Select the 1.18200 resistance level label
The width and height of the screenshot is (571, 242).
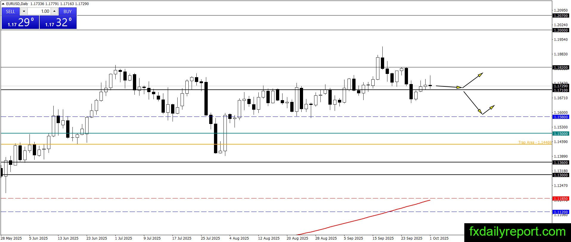pos(561,68)
